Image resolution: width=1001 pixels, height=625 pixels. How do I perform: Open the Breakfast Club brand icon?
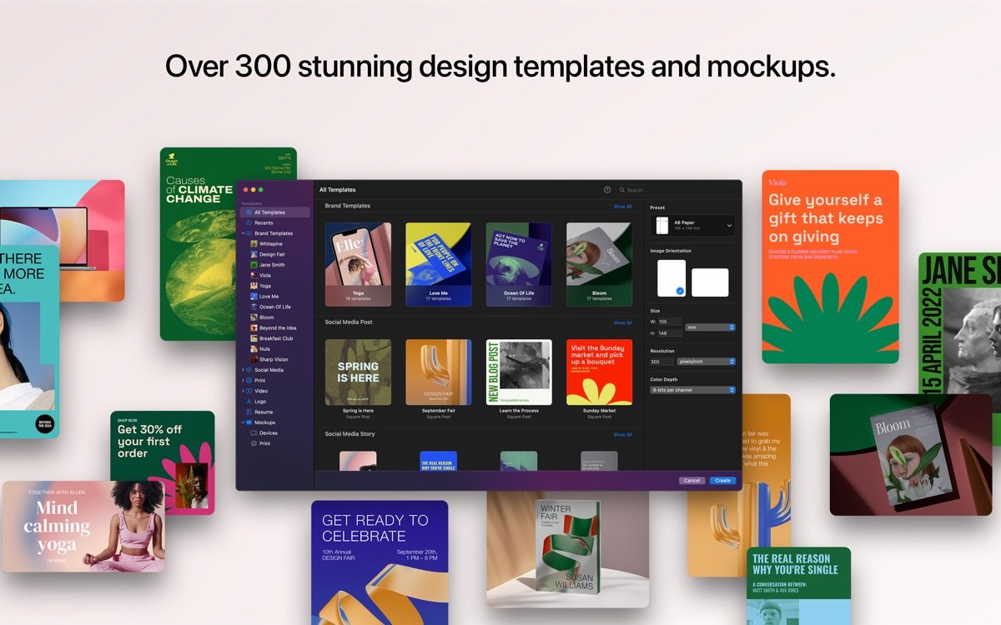coord(254,338)
